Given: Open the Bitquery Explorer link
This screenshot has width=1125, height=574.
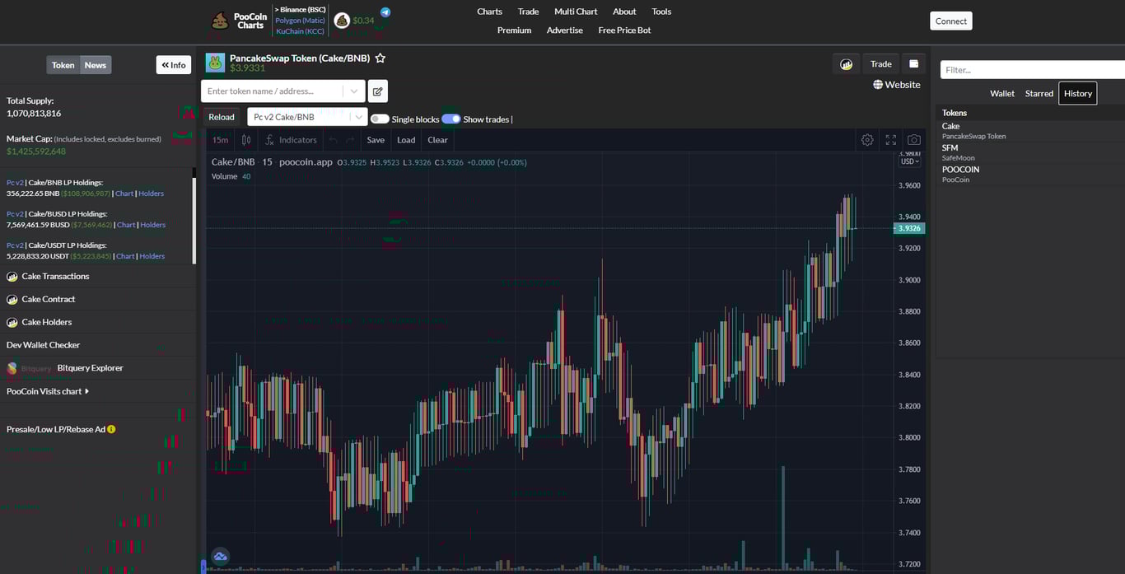Looking at the screenshot, I should 90,367.
